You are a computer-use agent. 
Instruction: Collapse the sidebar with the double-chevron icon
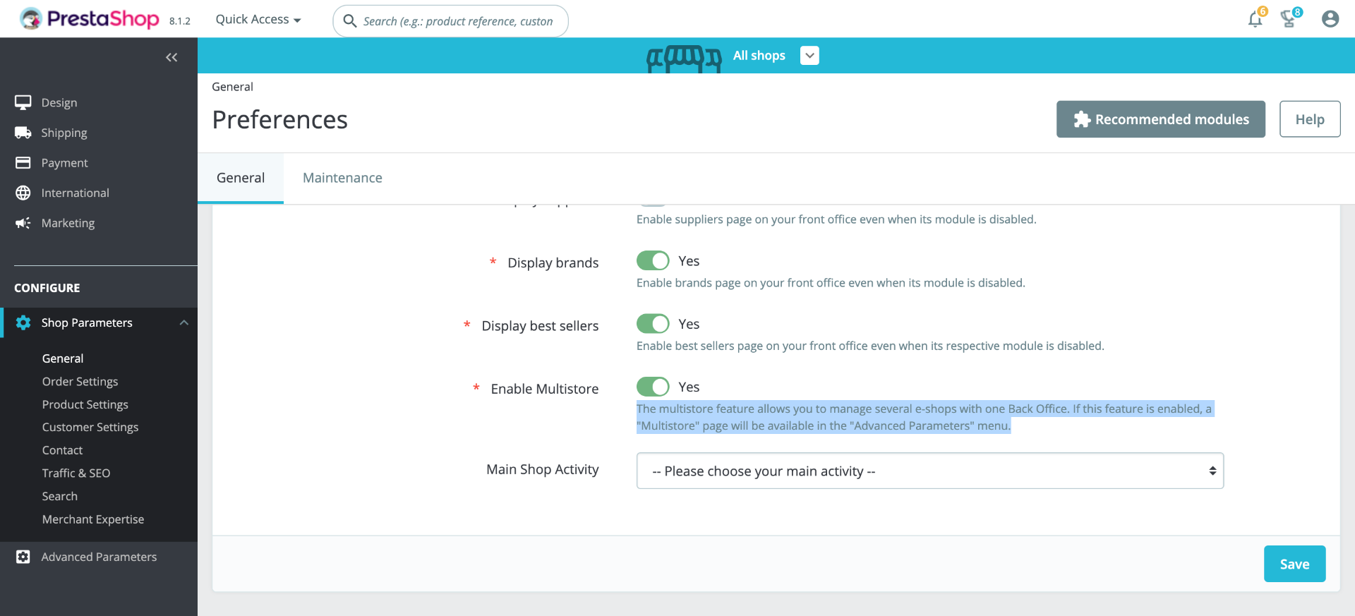coord(171,57)
